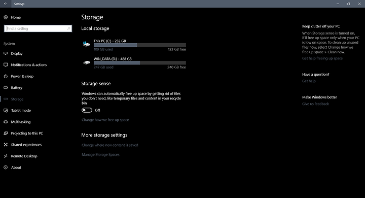Open the This PC (C:) drive icon
The height and width of the screenshot is (198, 365).
pyautogui.click(x=87, y=44)
